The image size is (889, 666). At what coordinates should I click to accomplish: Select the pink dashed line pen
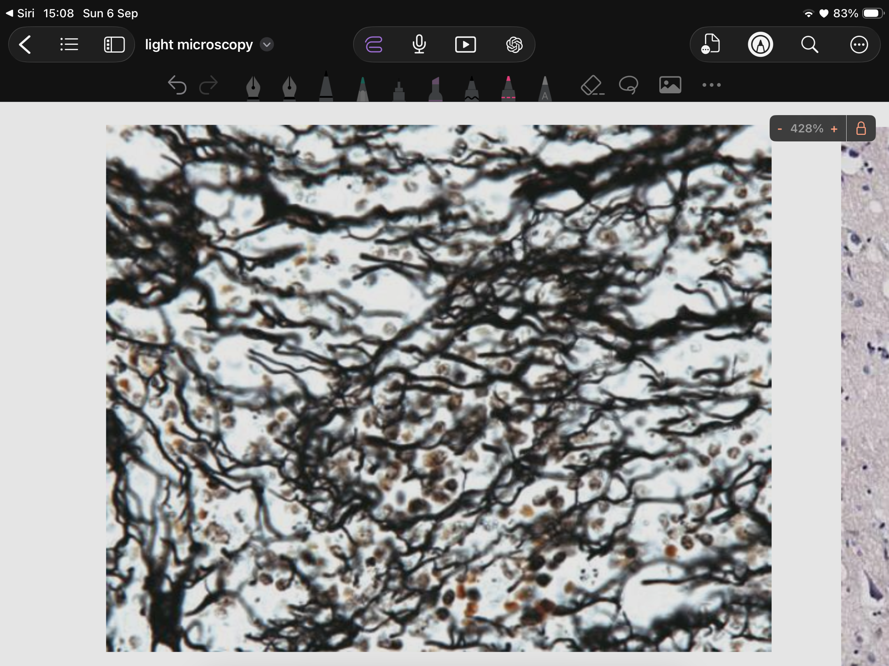(x=508, y=88)
